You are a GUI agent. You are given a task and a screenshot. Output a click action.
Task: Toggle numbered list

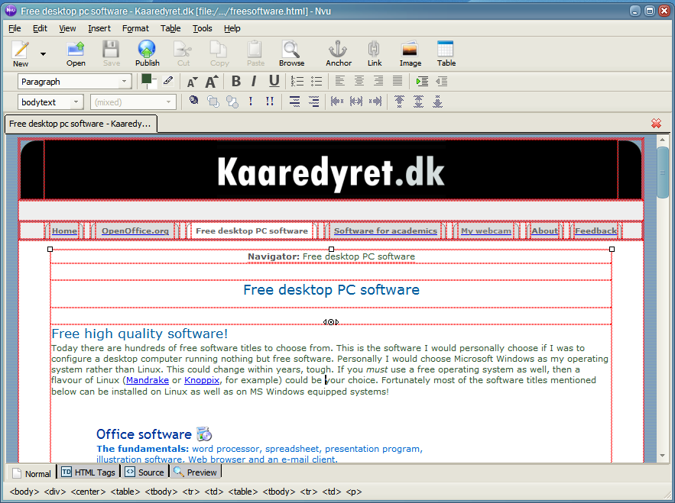(297, 81)
